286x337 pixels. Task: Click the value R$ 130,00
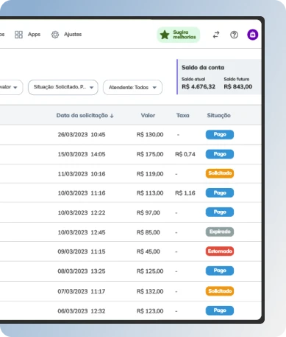click(150, 134)
